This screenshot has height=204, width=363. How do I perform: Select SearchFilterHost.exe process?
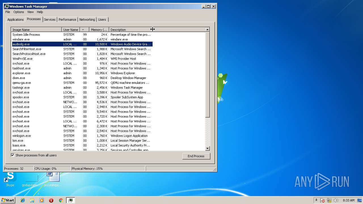[x=82, y=49]
